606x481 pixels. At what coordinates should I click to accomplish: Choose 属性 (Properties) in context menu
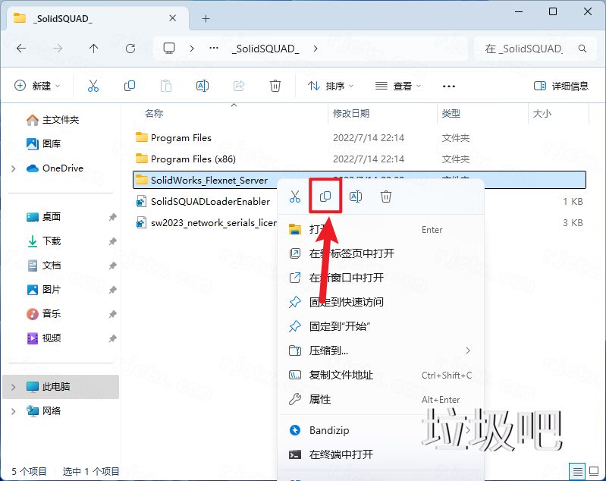pyautogui.click(x=381, y=399)
